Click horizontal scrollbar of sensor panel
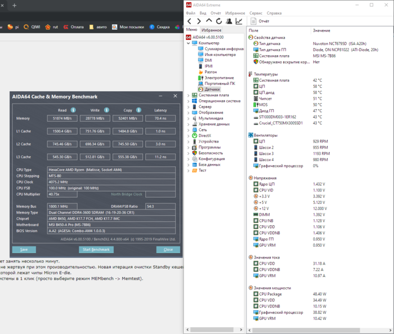The width and height of the screenshot is (394, 334). (x=306, y=330)
